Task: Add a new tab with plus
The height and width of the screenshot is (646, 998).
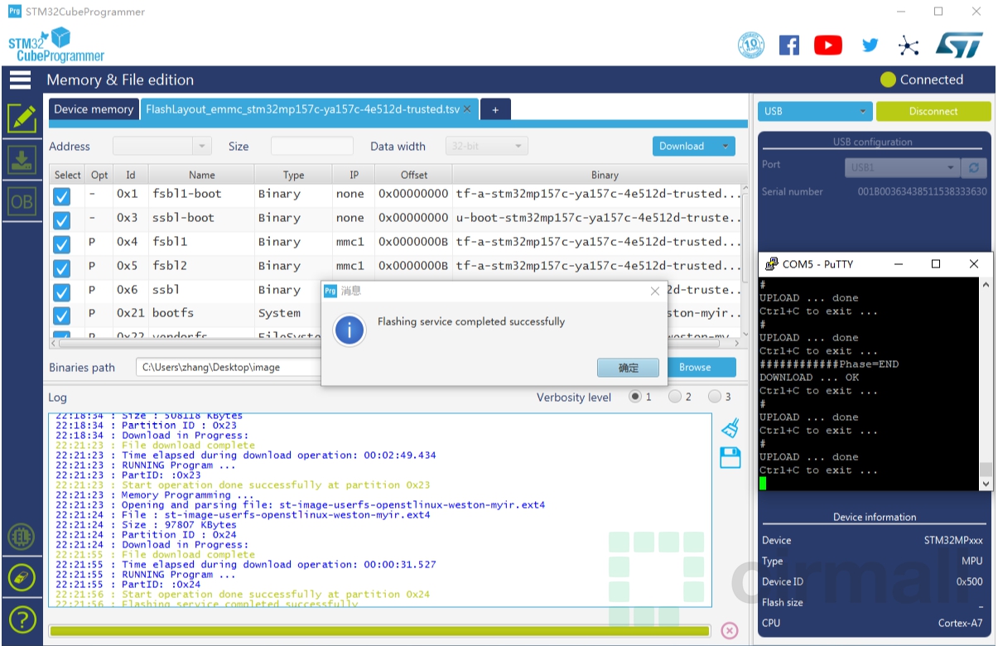Action: click(x=495, y=109)
